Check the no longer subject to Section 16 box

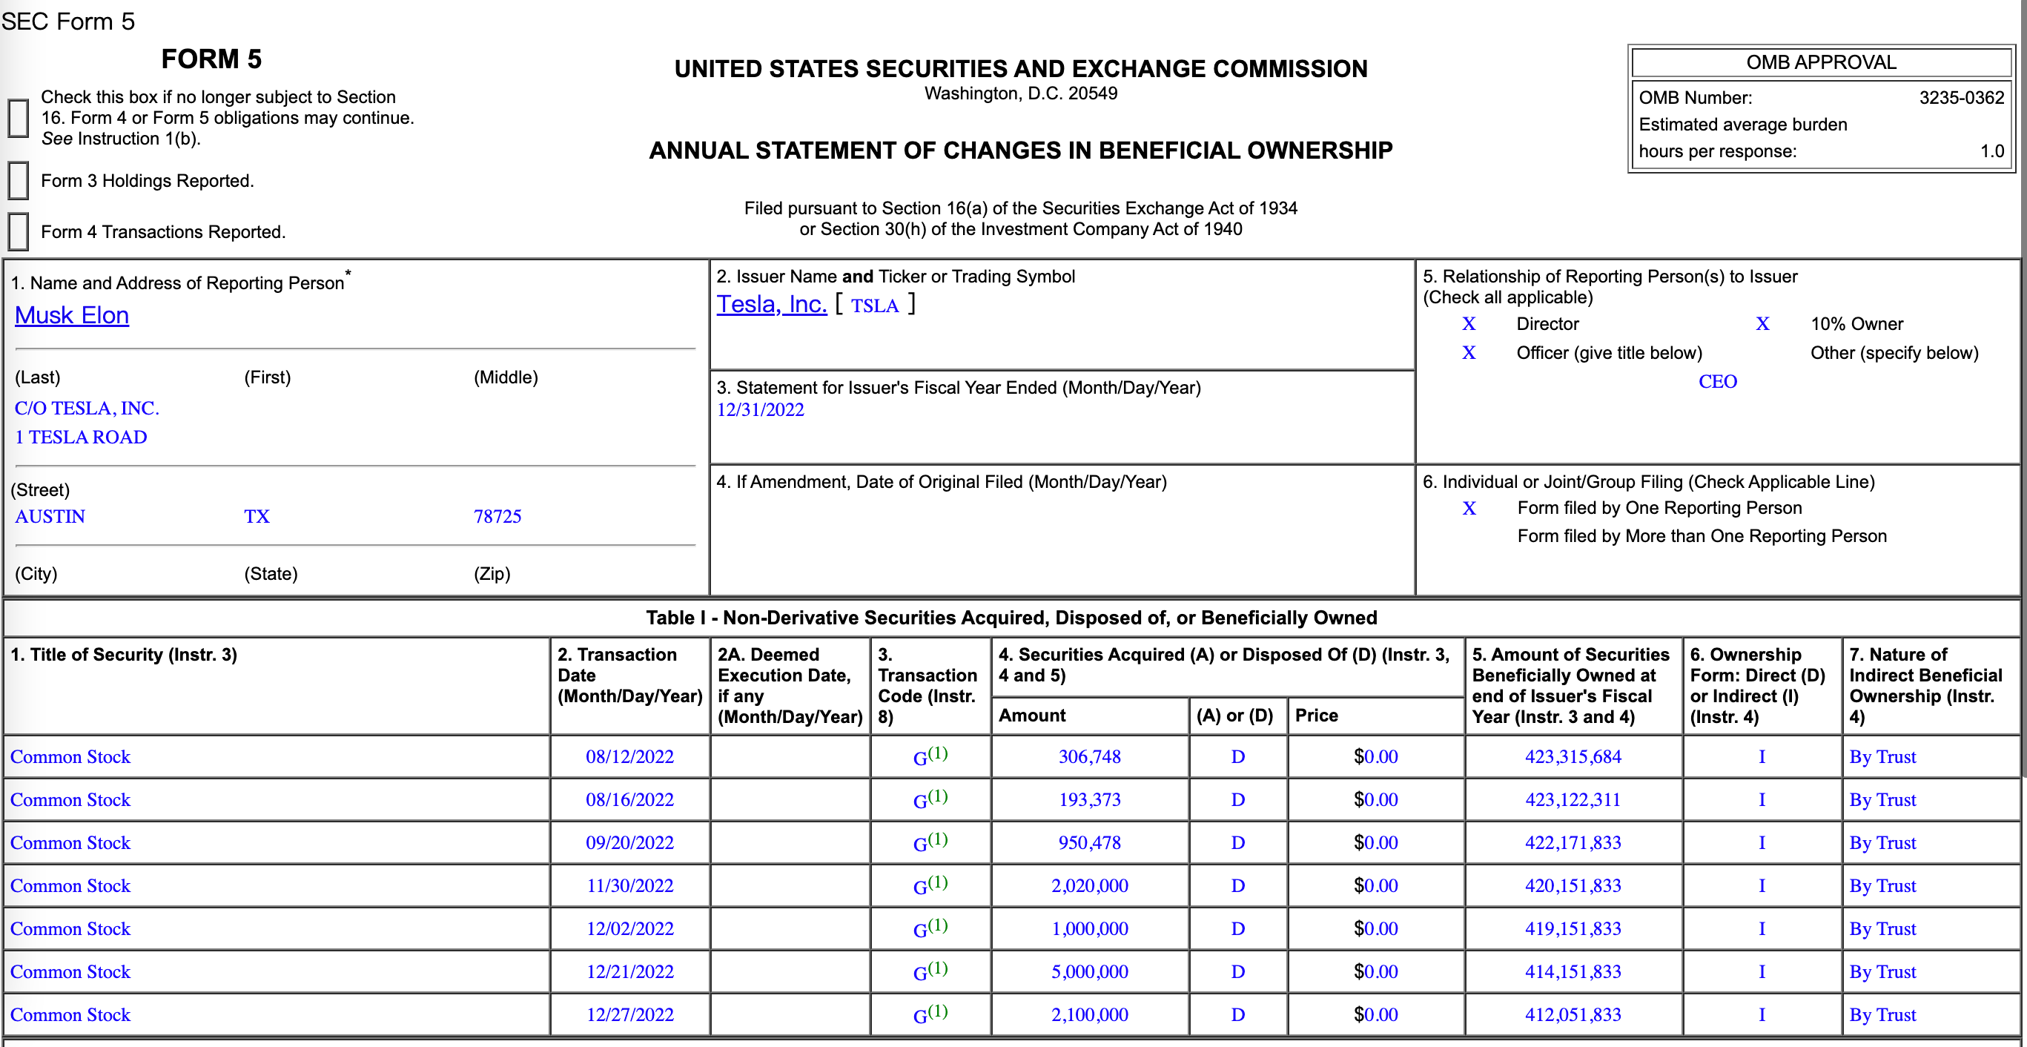(x=18, y=118)
